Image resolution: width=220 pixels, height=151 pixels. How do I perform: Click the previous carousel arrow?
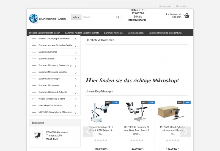pyautogui.click(x=88, y=132)
